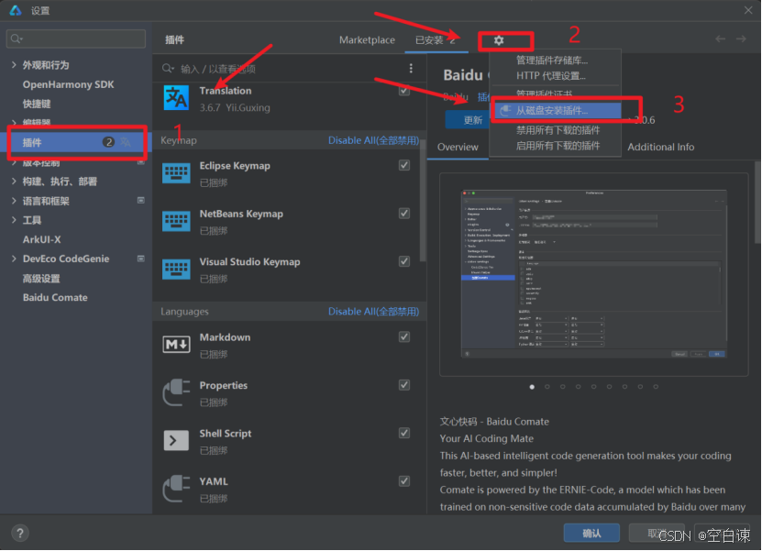Screen dimensions: 762x551
Task: Choose 禁用所有下载的插件 menu entry
Action: [556, 130]
